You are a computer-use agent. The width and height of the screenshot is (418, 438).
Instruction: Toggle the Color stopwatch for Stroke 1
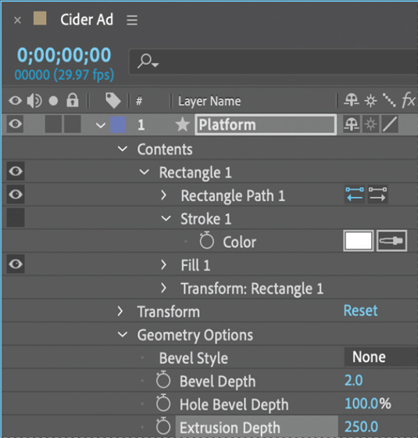tap(207, 240)
